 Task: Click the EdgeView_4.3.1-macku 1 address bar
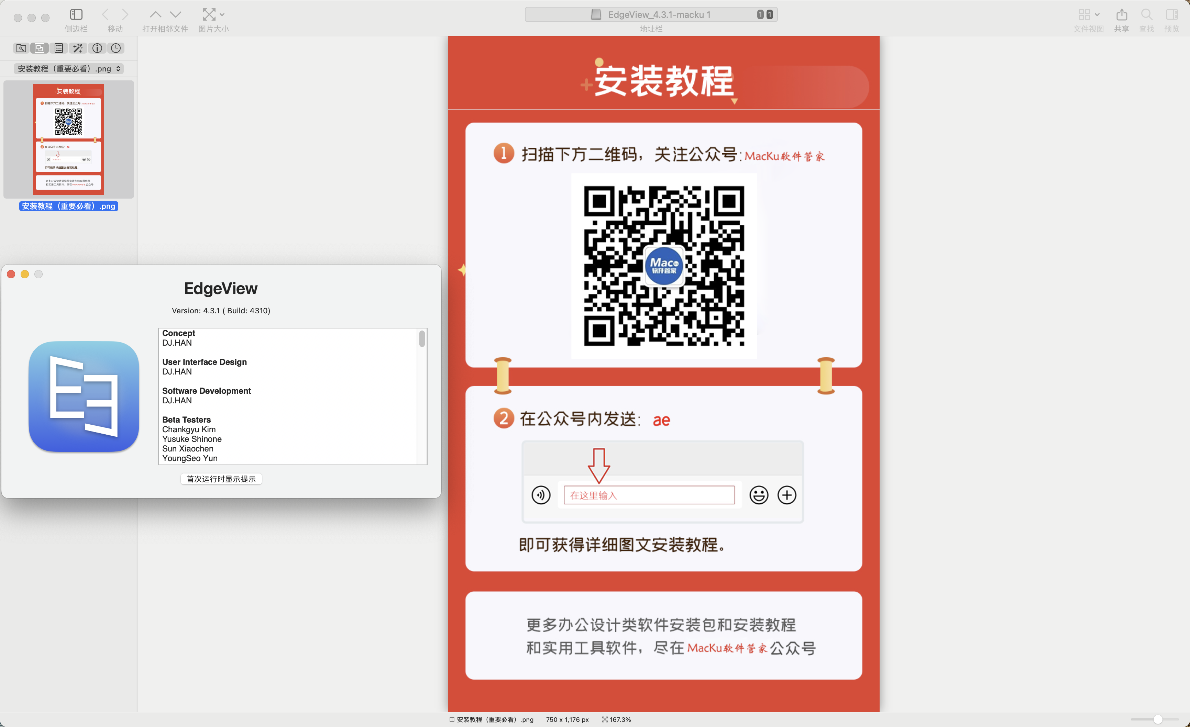pos(651,14)
